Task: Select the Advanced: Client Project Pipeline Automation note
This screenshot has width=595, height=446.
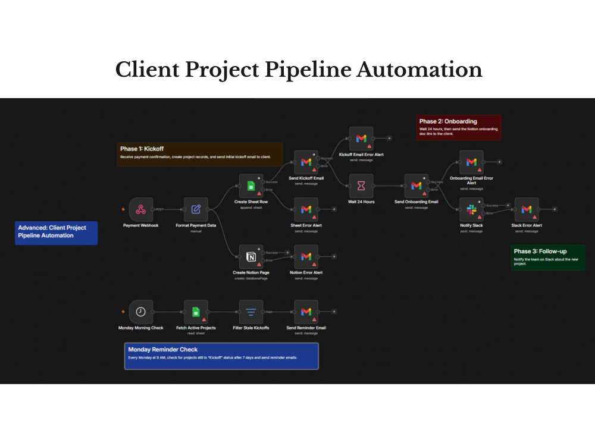Action: pos(56,233)
